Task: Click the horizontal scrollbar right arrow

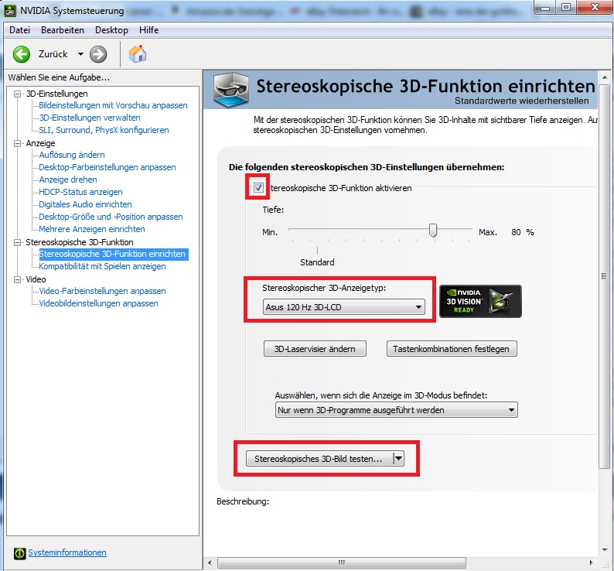Action: (591, 562)
